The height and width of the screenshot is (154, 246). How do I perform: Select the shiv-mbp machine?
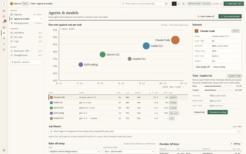pos(26,37)
